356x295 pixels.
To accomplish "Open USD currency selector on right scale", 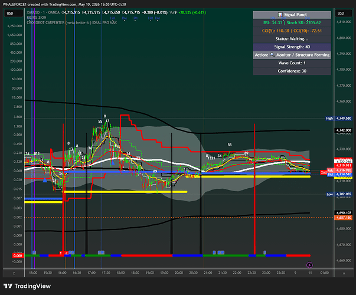I will pyautogui.click(x=344, y=14).
